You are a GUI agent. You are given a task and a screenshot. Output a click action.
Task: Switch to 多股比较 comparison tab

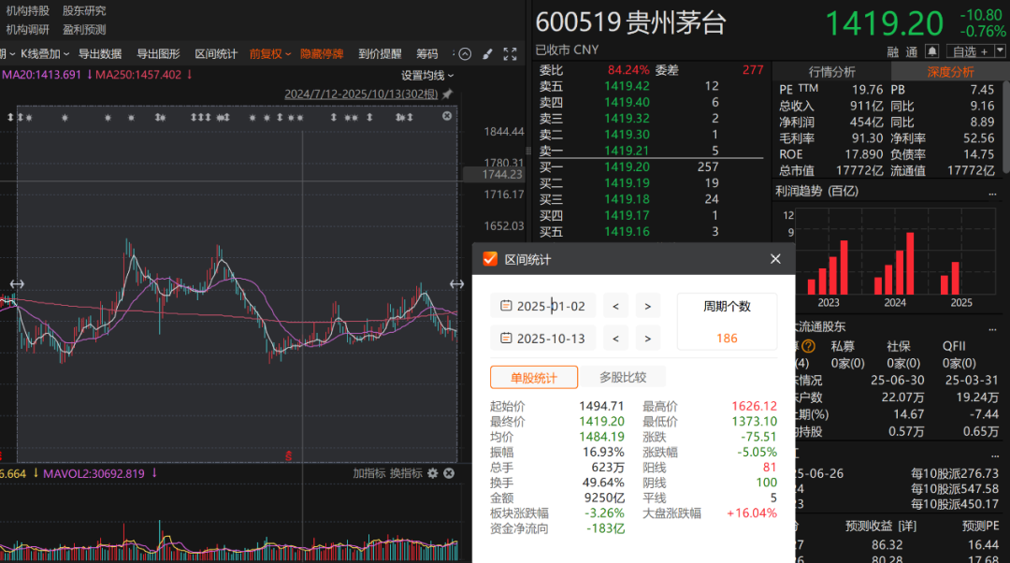(623, 378)
